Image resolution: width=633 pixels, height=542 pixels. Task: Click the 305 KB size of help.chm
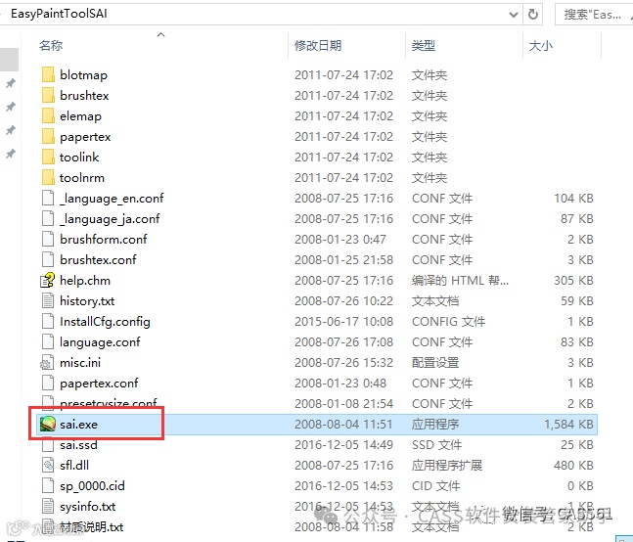tap(573, 281)
